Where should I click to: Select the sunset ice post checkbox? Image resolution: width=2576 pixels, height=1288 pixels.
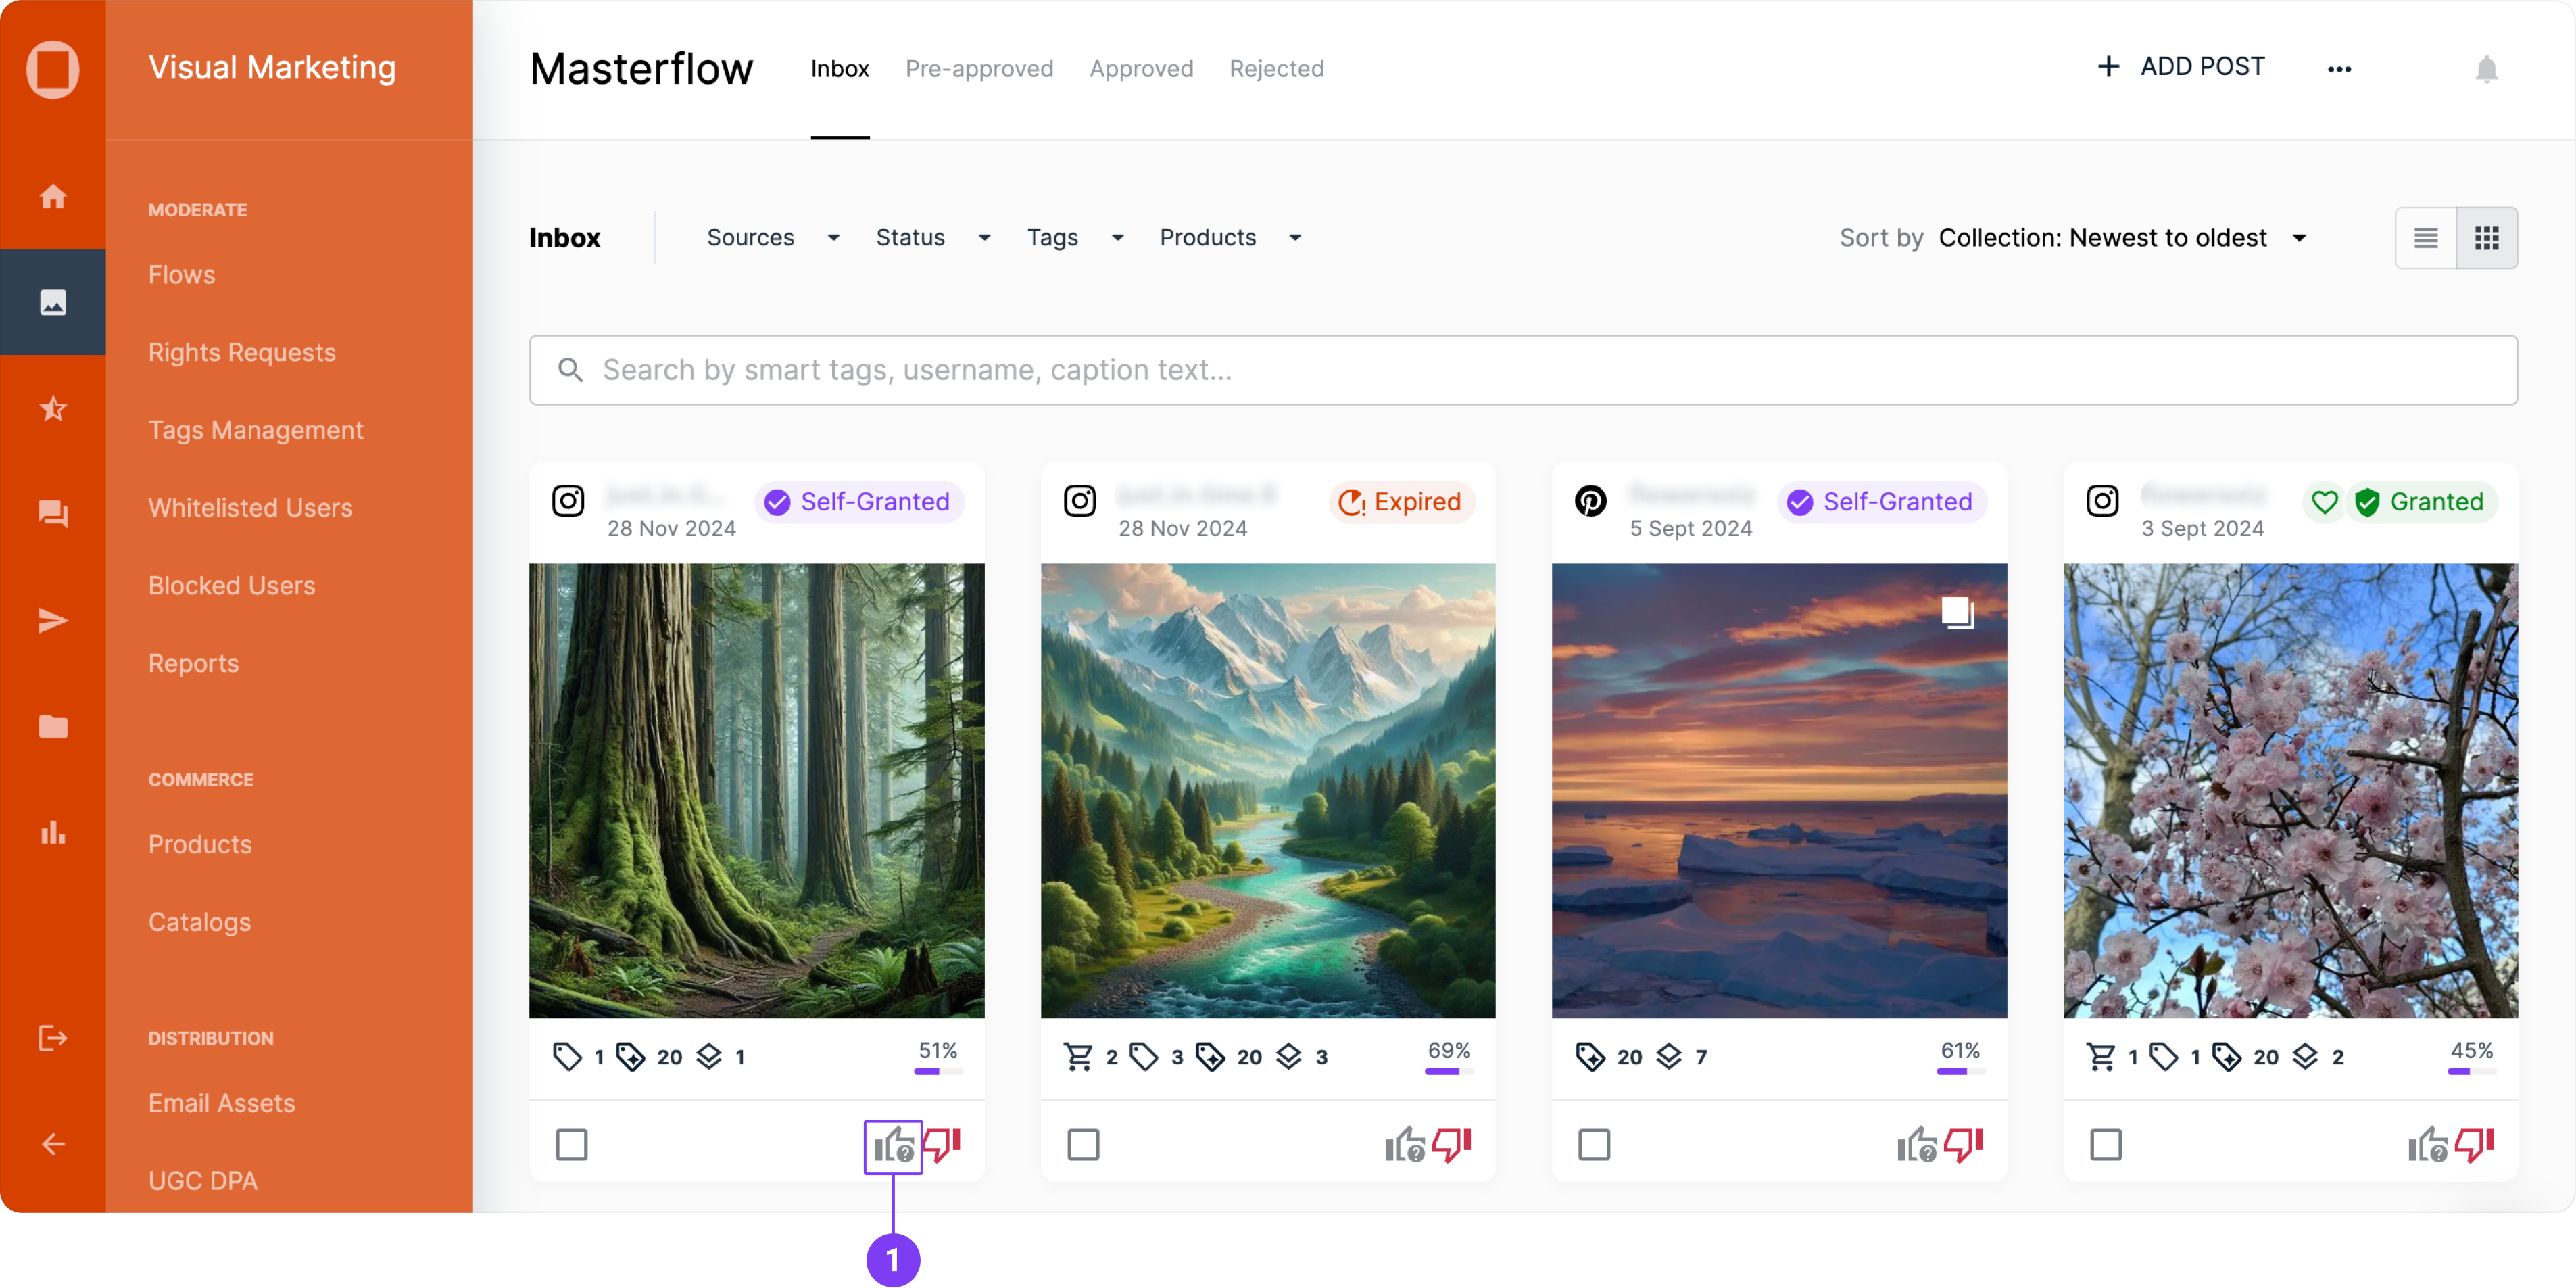click(x=1594, y=1144)
